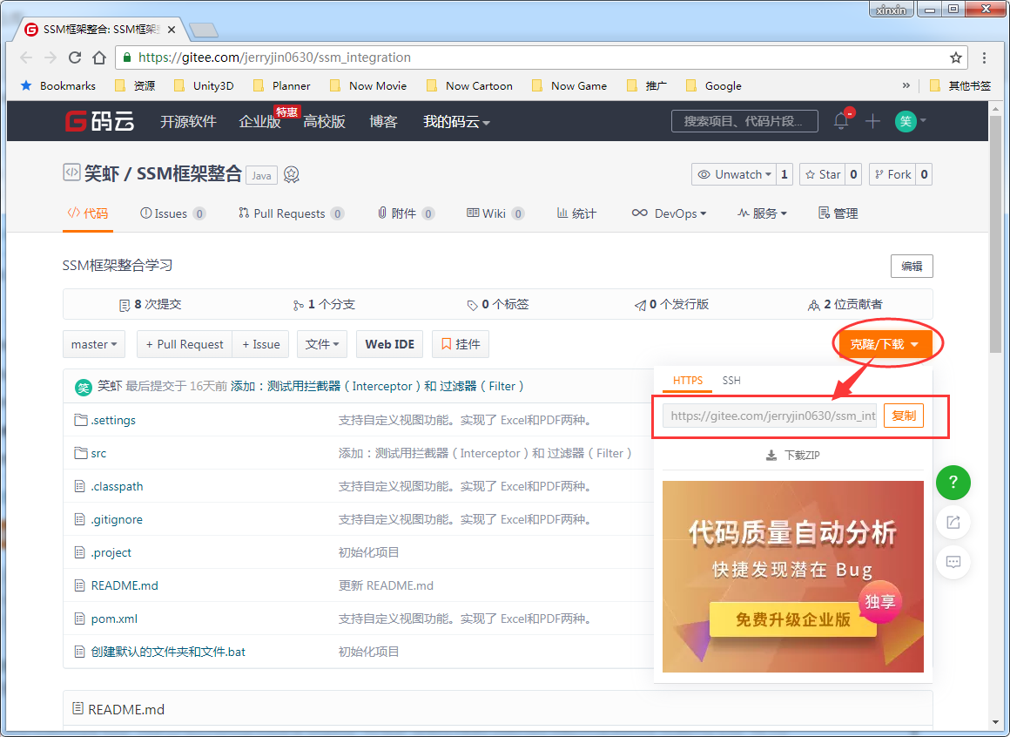Click the share icon on the right side
This screenshot has height=737, width=1010.
click(x=953, y=523)
